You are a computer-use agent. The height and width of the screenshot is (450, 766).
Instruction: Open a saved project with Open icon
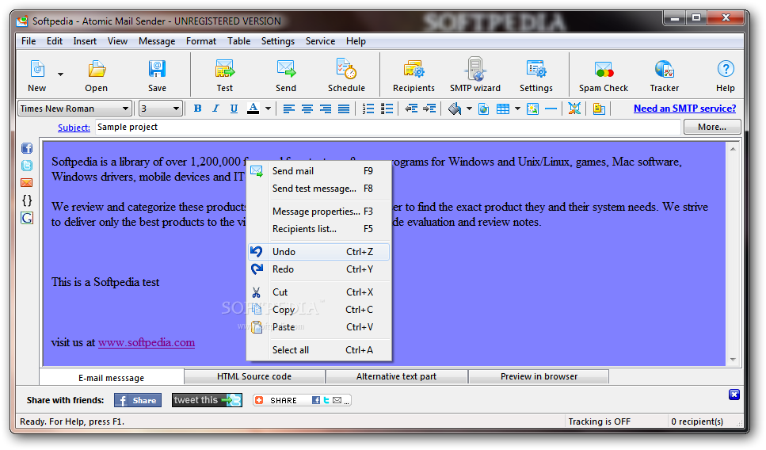tap(96, 74)
